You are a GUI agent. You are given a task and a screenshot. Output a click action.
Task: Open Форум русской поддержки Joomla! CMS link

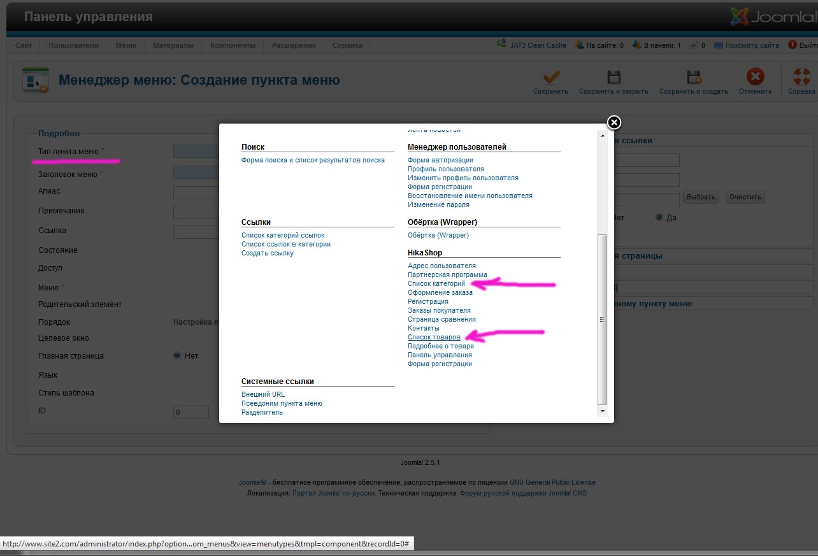(523, 493)
